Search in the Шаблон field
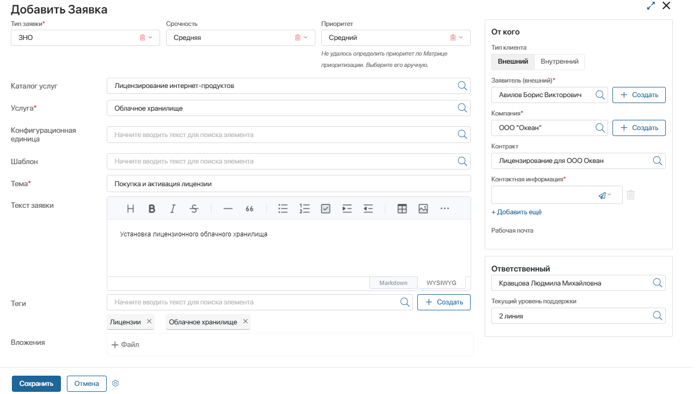 pyautogui.click(x=462, y=161)
